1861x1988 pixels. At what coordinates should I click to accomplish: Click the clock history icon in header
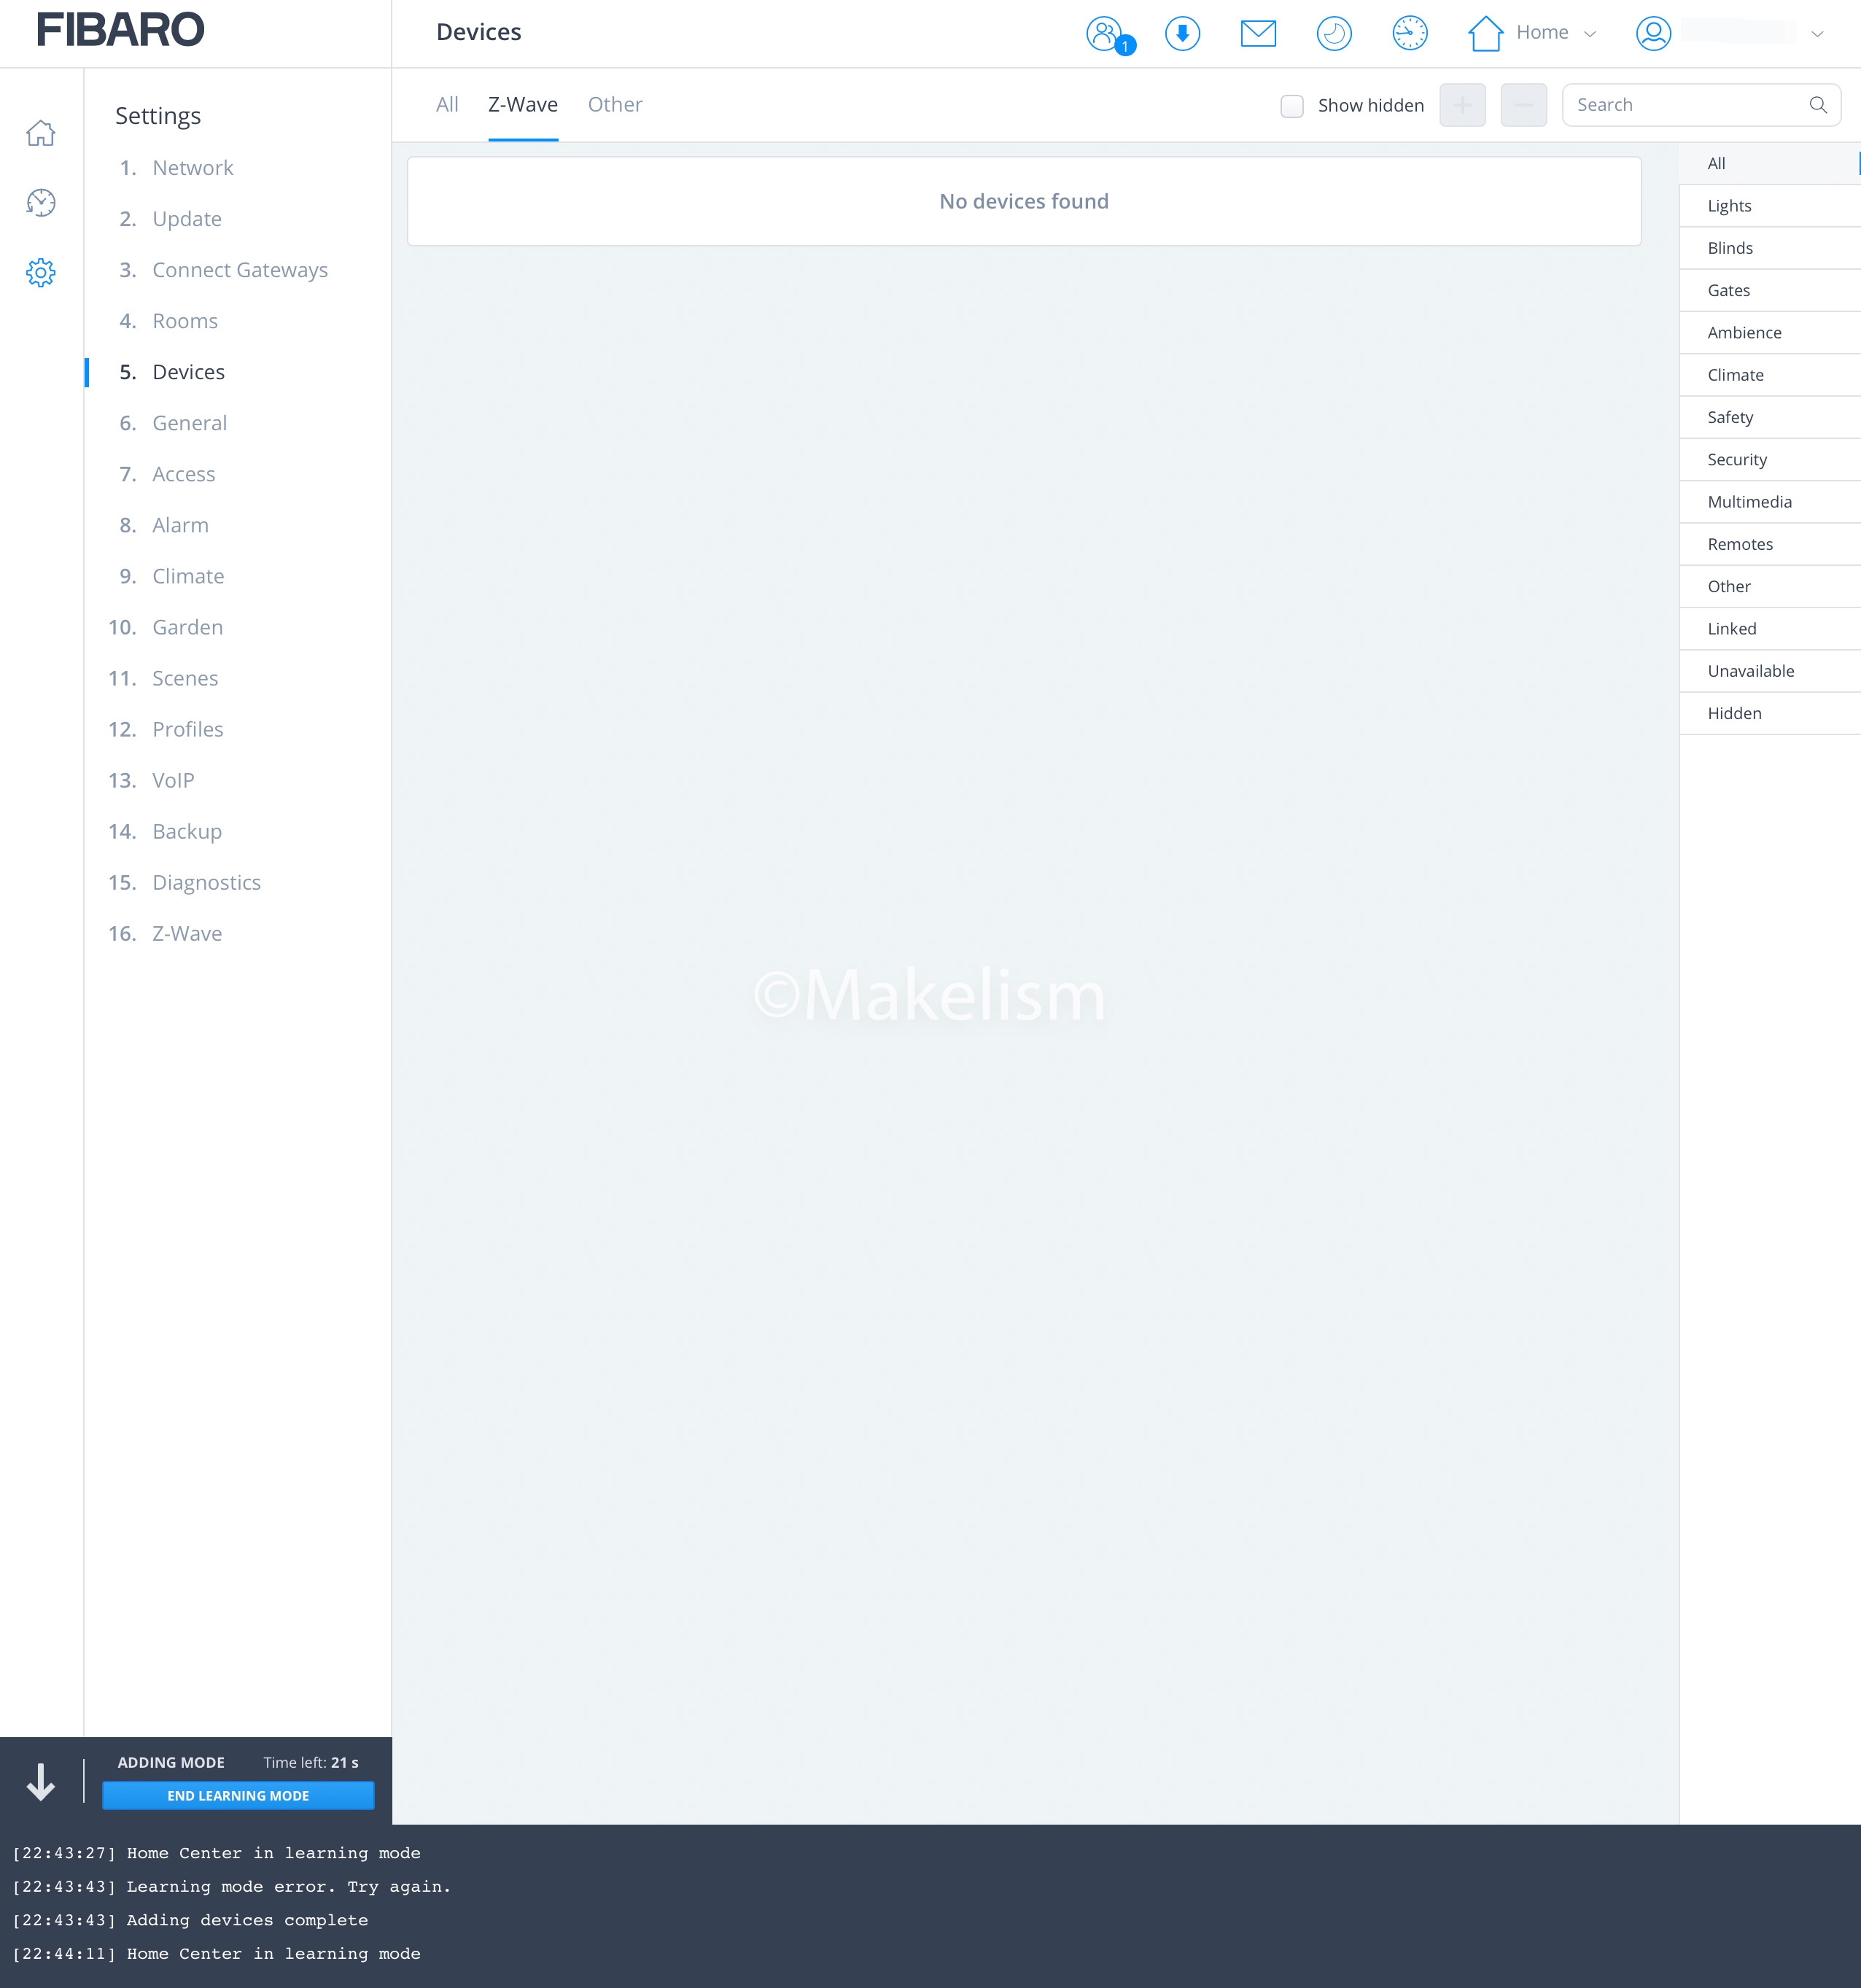coord(1409,34)
